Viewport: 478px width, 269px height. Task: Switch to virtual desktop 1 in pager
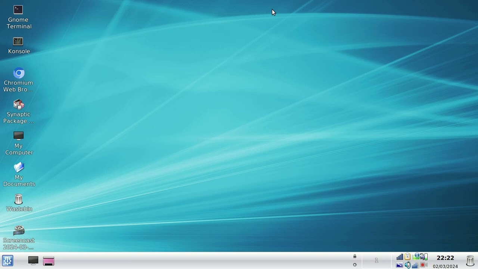(376, 260)
